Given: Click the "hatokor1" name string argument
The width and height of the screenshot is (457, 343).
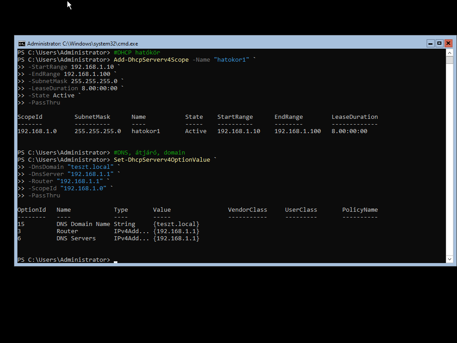Looking at the screenshot, I should (x=231, y=60).
